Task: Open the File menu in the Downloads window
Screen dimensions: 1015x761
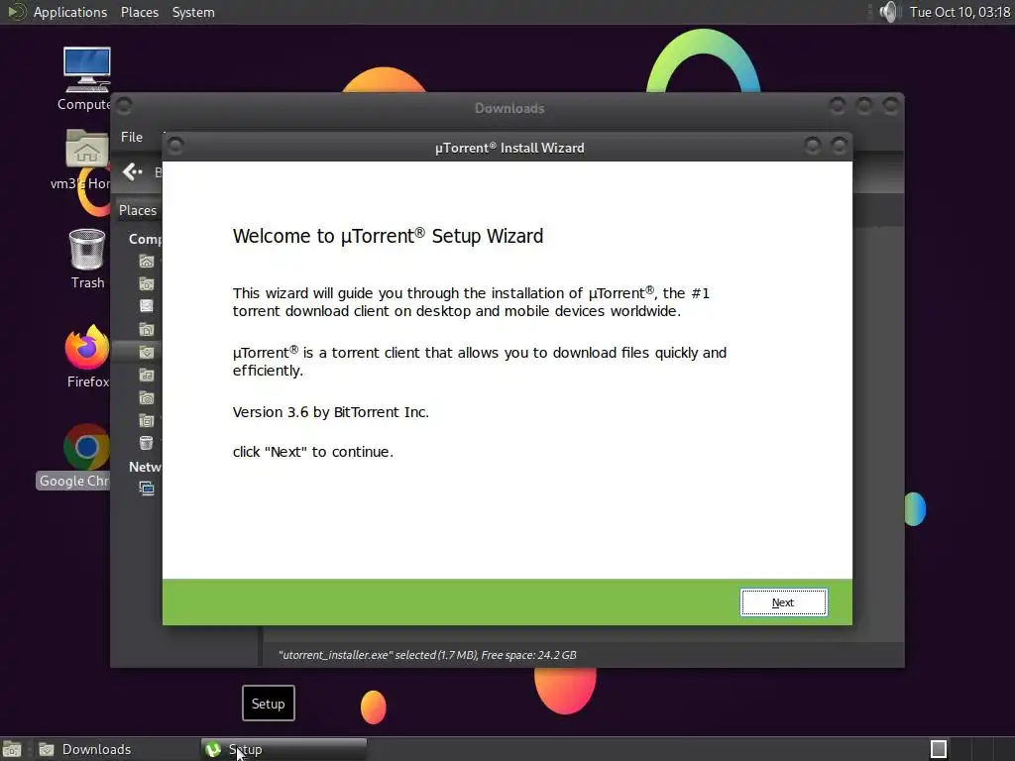Action: [132, 137]
